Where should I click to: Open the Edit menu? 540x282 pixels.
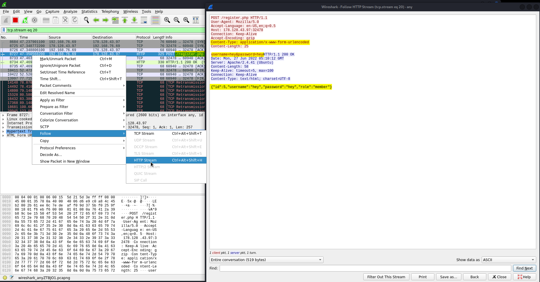pyautogui.click(x=17, y=11)
